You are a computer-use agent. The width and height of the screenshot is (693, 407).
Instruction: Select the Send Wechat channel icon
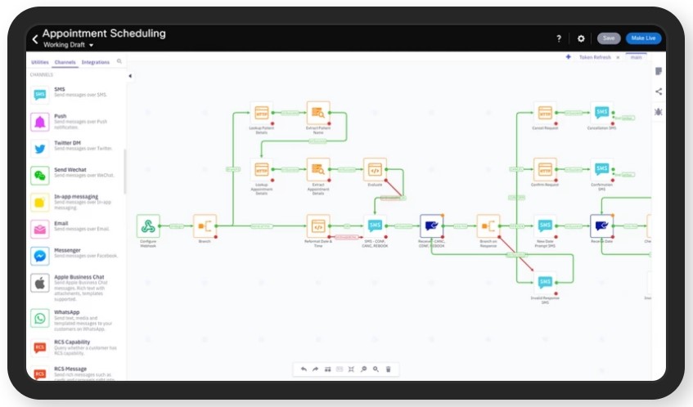tap(39, 175)
